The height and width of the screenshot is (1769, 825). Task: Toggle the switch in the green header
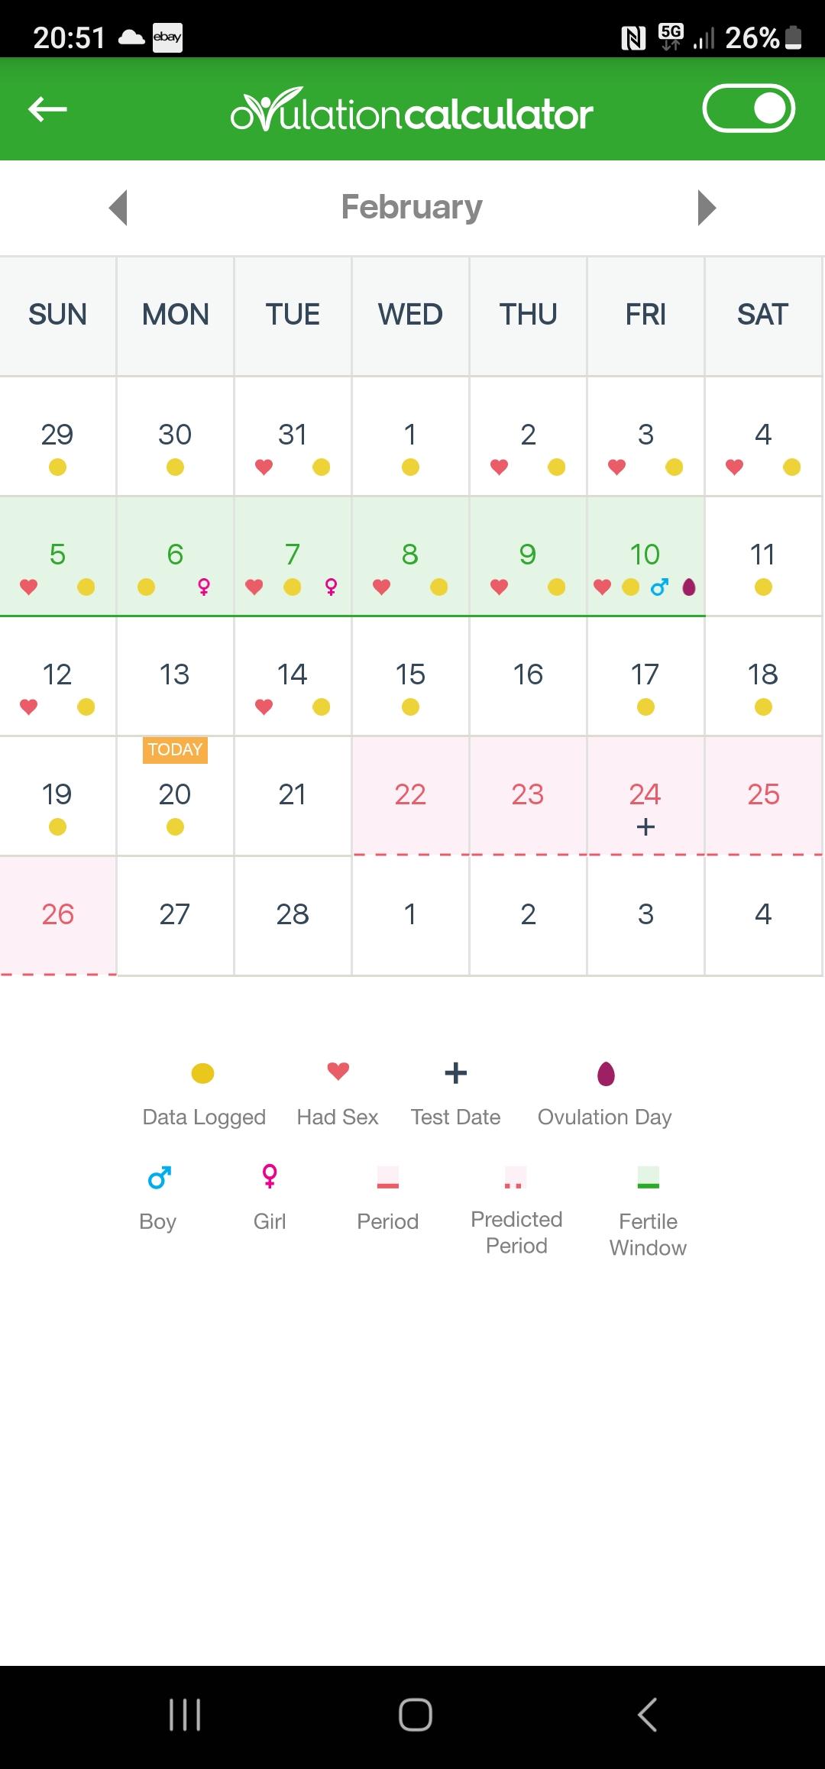pyautogui.click(x=749, y=108)
